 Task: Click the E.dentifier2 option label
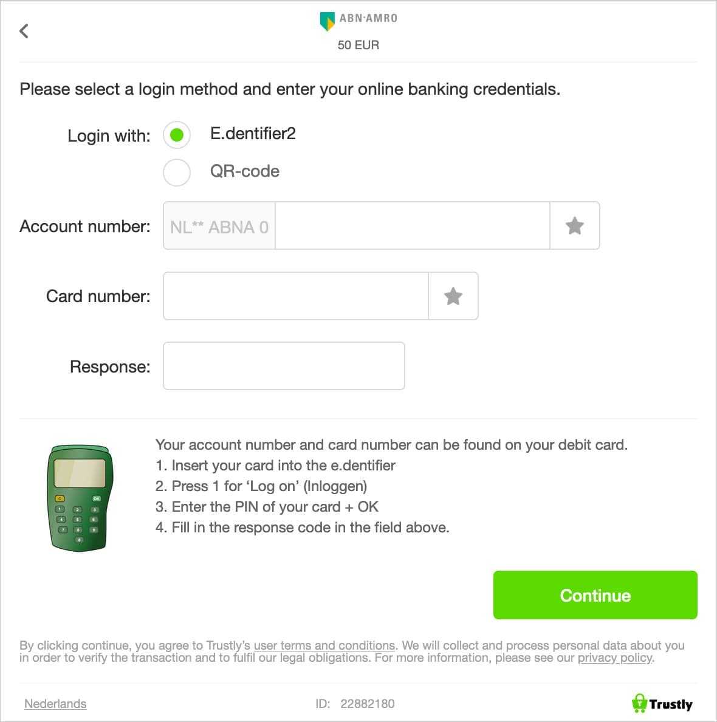point(253,134)
